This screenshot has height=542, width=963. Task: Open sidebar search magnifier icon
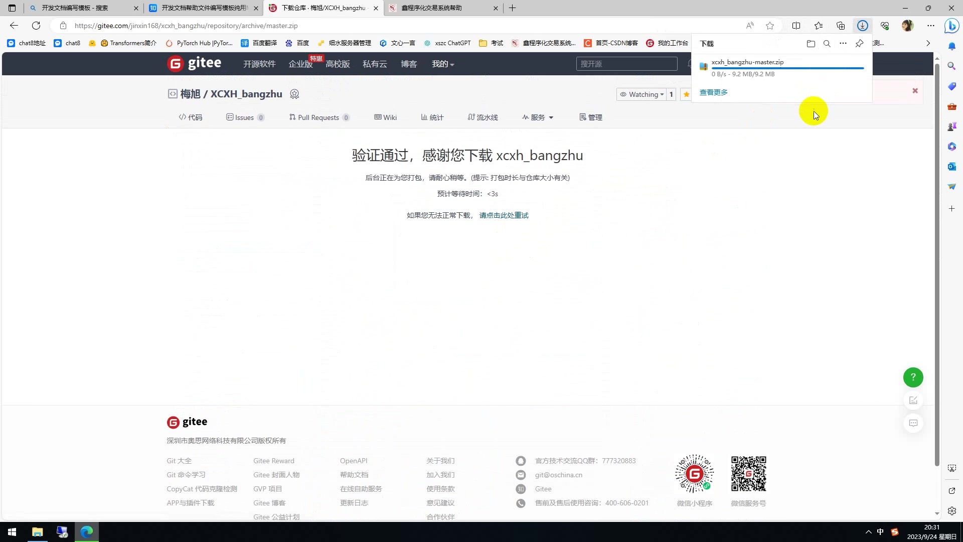(951, 66)
